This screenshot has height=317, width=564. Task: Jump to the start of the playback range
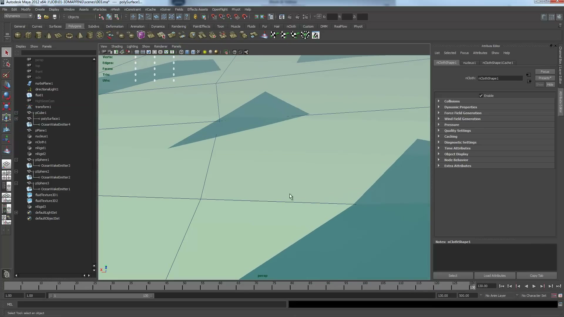501,286
